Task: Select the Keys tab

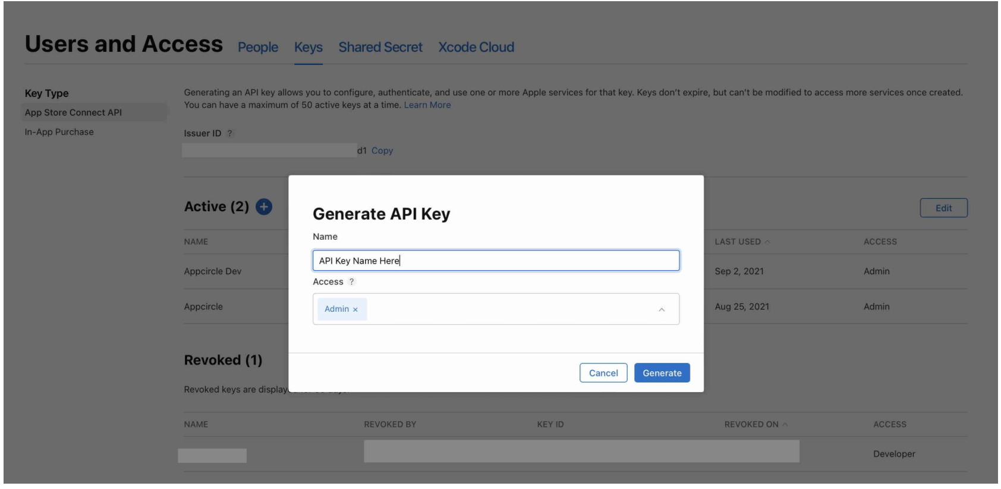Action: click(x=309, y=47)
